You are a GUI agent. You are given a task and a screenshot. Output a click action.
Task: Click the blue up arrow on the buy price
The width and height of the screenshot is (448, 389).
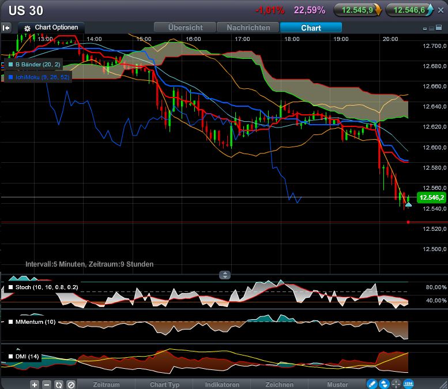(430, 10)
